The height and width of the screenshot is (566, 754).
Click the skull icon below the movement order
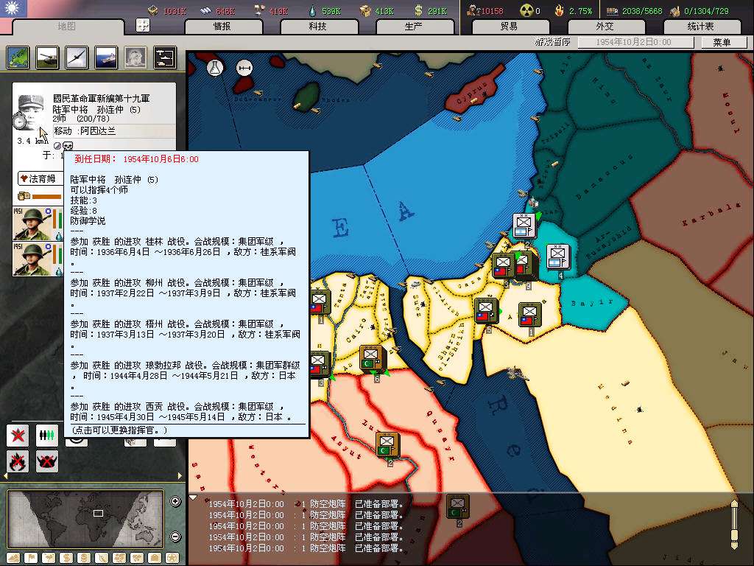pyautogui.click(x=68, y=146)
